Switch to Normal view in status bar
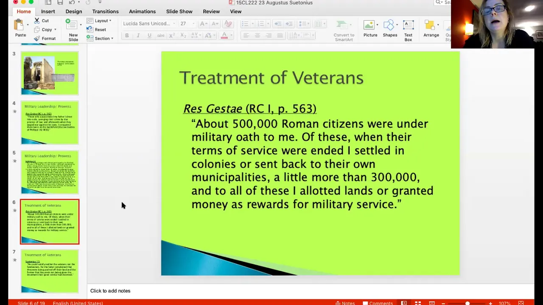 coord(404,303)
